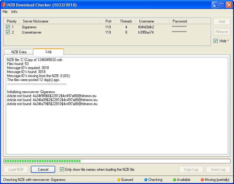Click status bar text Checking NZB with newsserver

34,179
